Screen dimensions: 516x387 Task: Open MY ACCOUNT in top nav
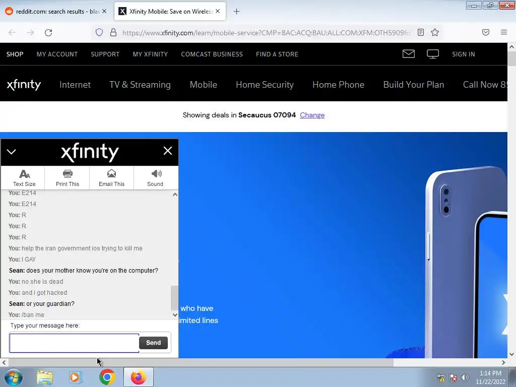pyautogui.click(x=57, y=54)
